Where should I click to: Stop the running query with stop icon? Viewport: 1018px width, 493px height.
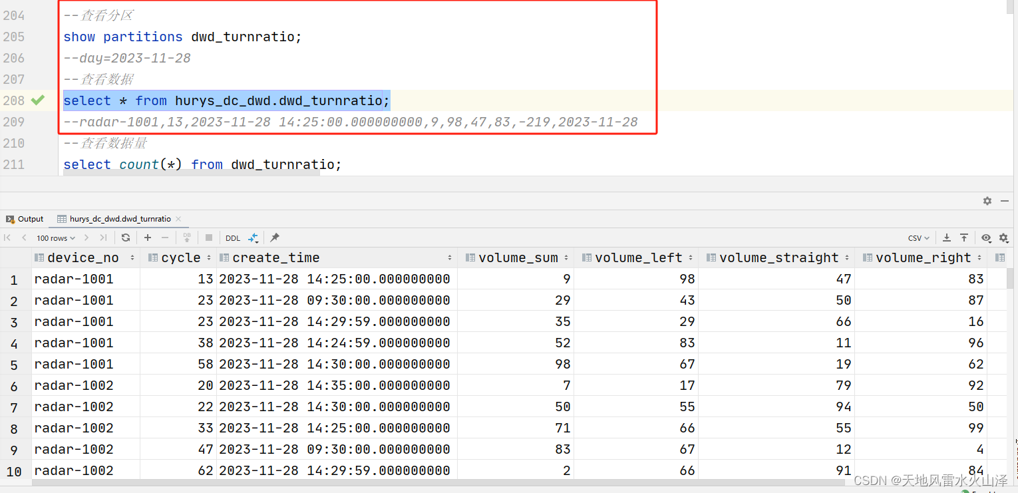[x=209, y=238]
